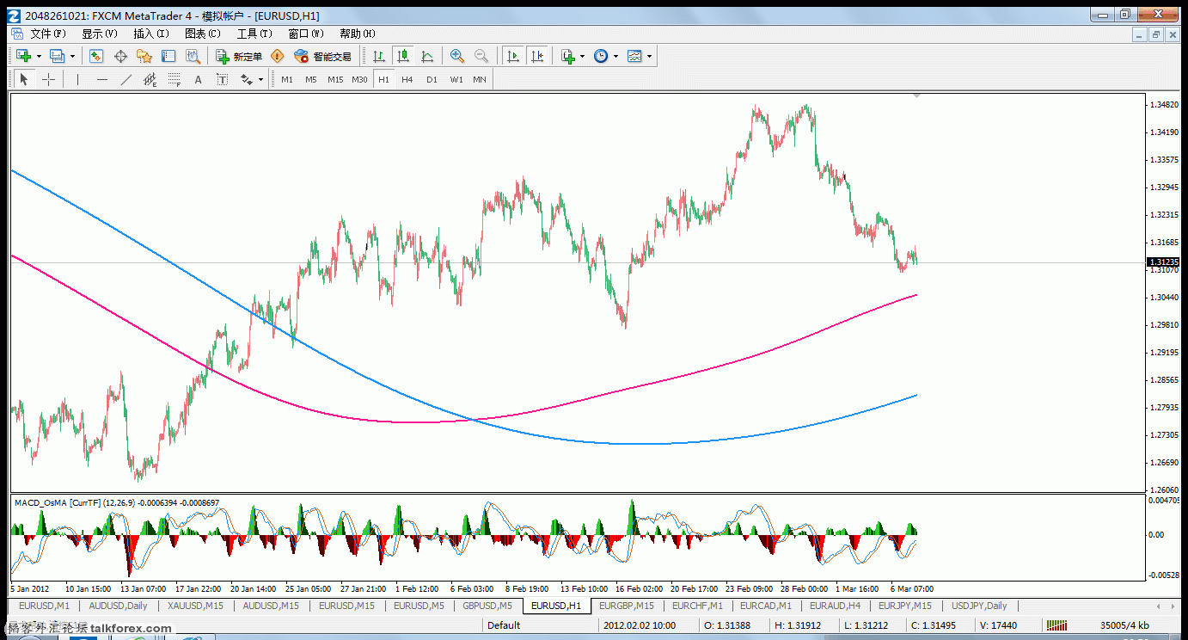Switch to the AUDUSD,Daily chart tab
Image resolution: width=1188 pixels, height=640 pixels.
[119, 606]
